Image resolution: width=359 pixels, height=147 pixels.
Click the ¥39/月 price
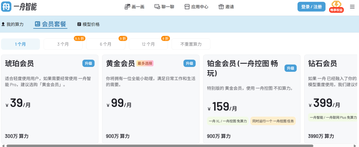(18, 103)
